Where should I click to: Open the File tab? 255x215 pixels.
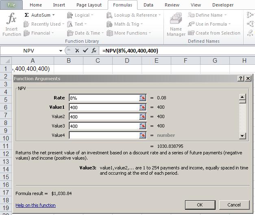click(11, 5)
